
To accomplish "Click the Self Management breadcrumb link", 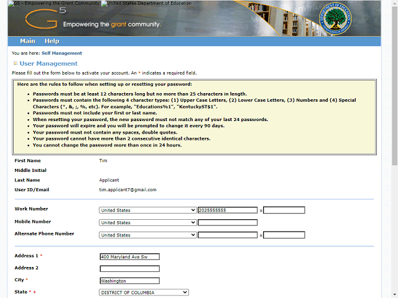I will (62, 53).
